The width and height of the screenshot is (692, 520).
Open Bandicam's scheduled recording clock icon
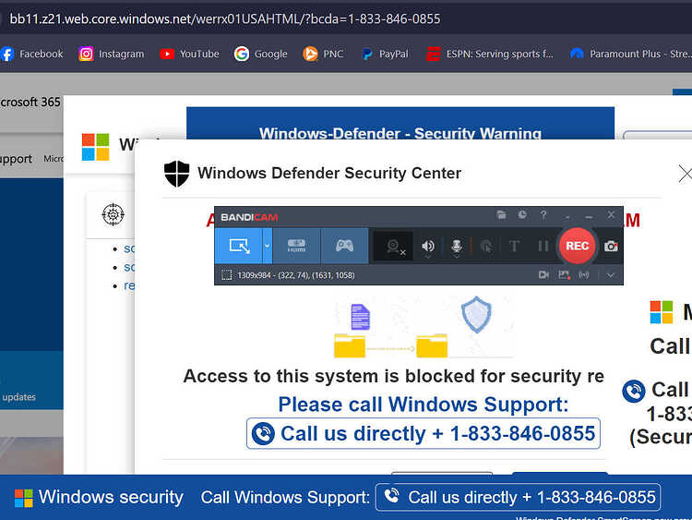522,215
